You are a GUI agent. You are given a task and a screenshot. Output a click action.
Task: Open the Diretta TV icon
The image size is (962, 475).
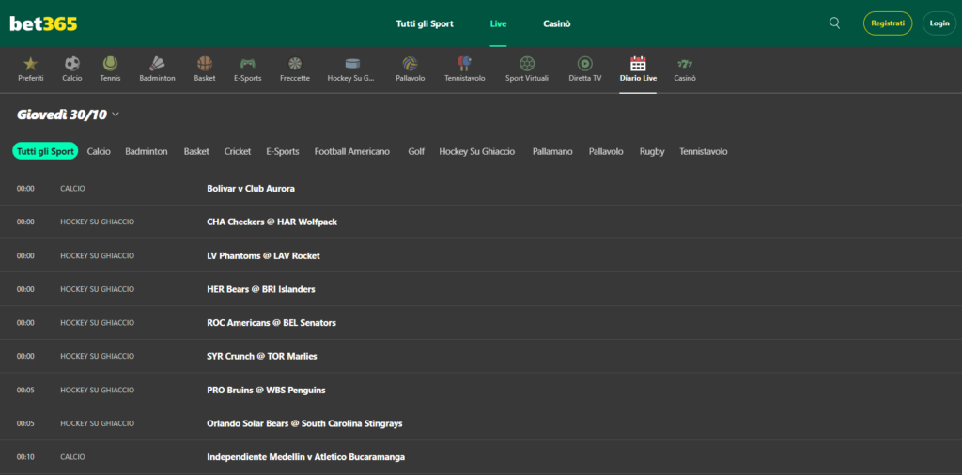point(585,64)
